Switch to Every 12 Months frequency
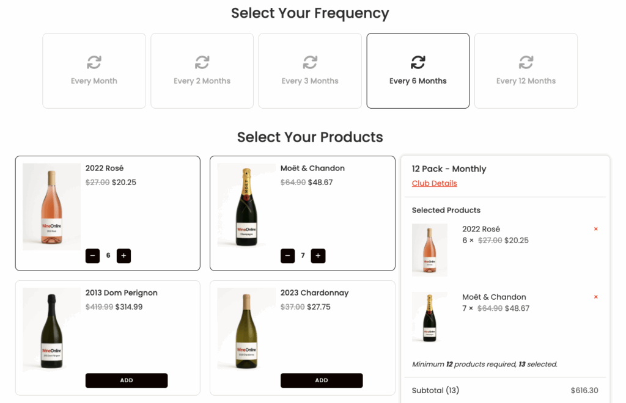This screenshot has height=403, width=626. tap(526, 71)
